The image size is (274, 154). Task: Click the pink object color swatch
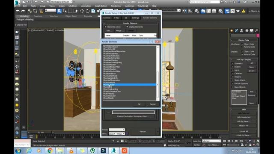coord(258,36)
